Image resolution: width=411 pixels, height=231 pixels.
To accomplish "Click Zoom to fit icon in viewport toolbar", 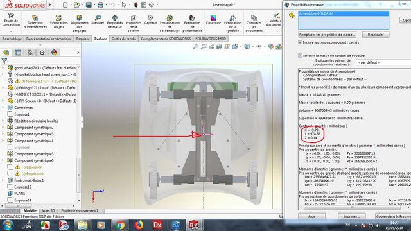I will [196, 47].
